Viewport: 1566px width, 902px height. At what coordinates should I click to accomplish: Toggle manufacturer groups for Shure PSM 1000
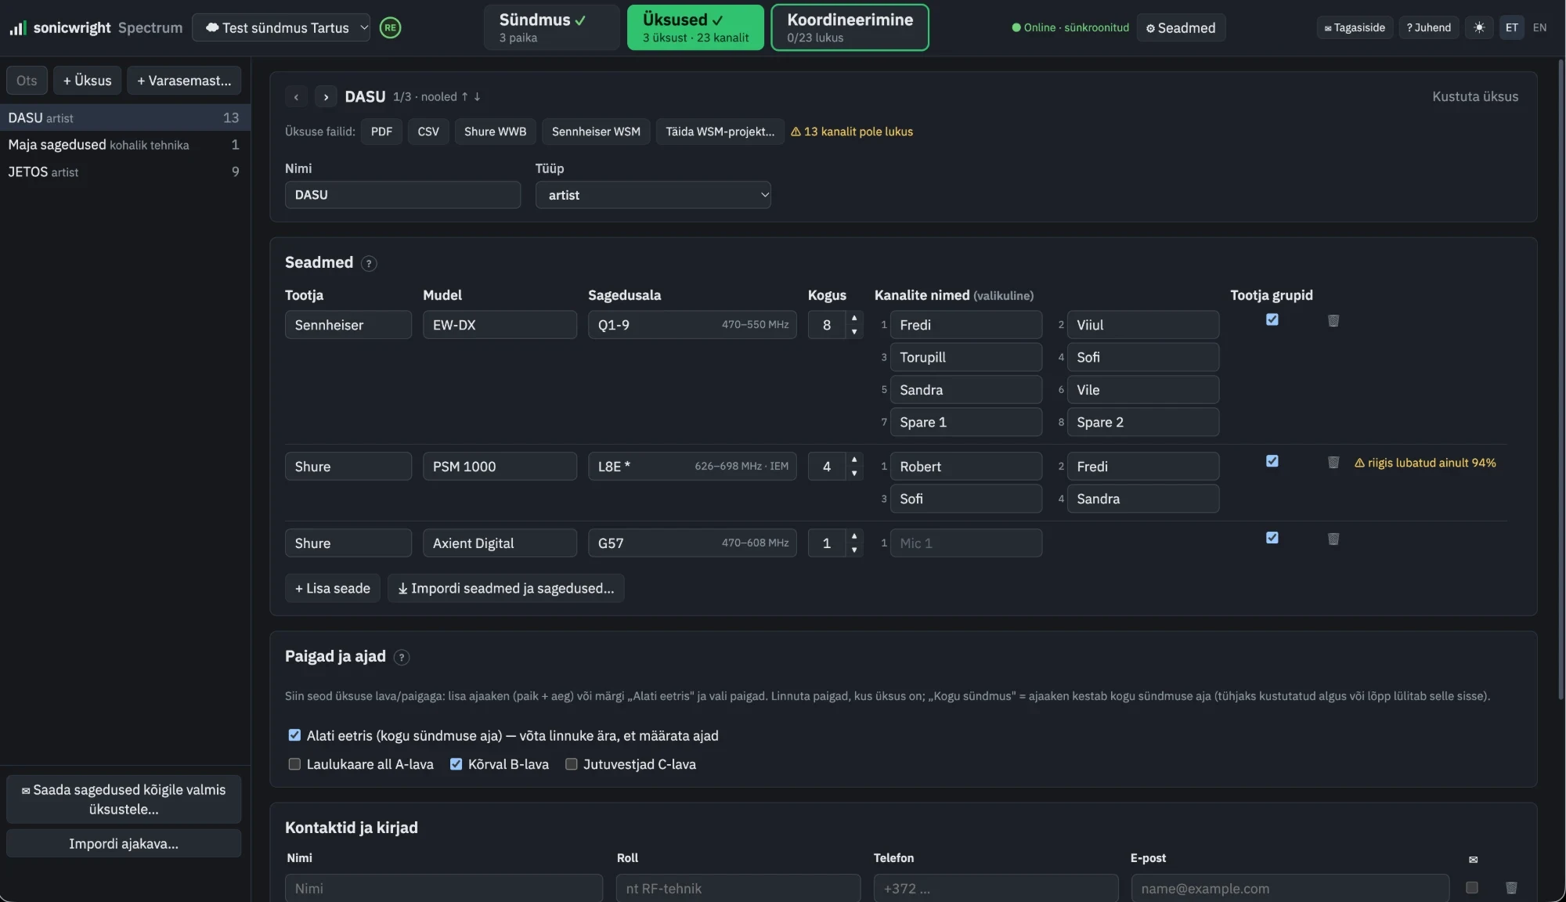pyautogui.click(x=1272, y=461)
